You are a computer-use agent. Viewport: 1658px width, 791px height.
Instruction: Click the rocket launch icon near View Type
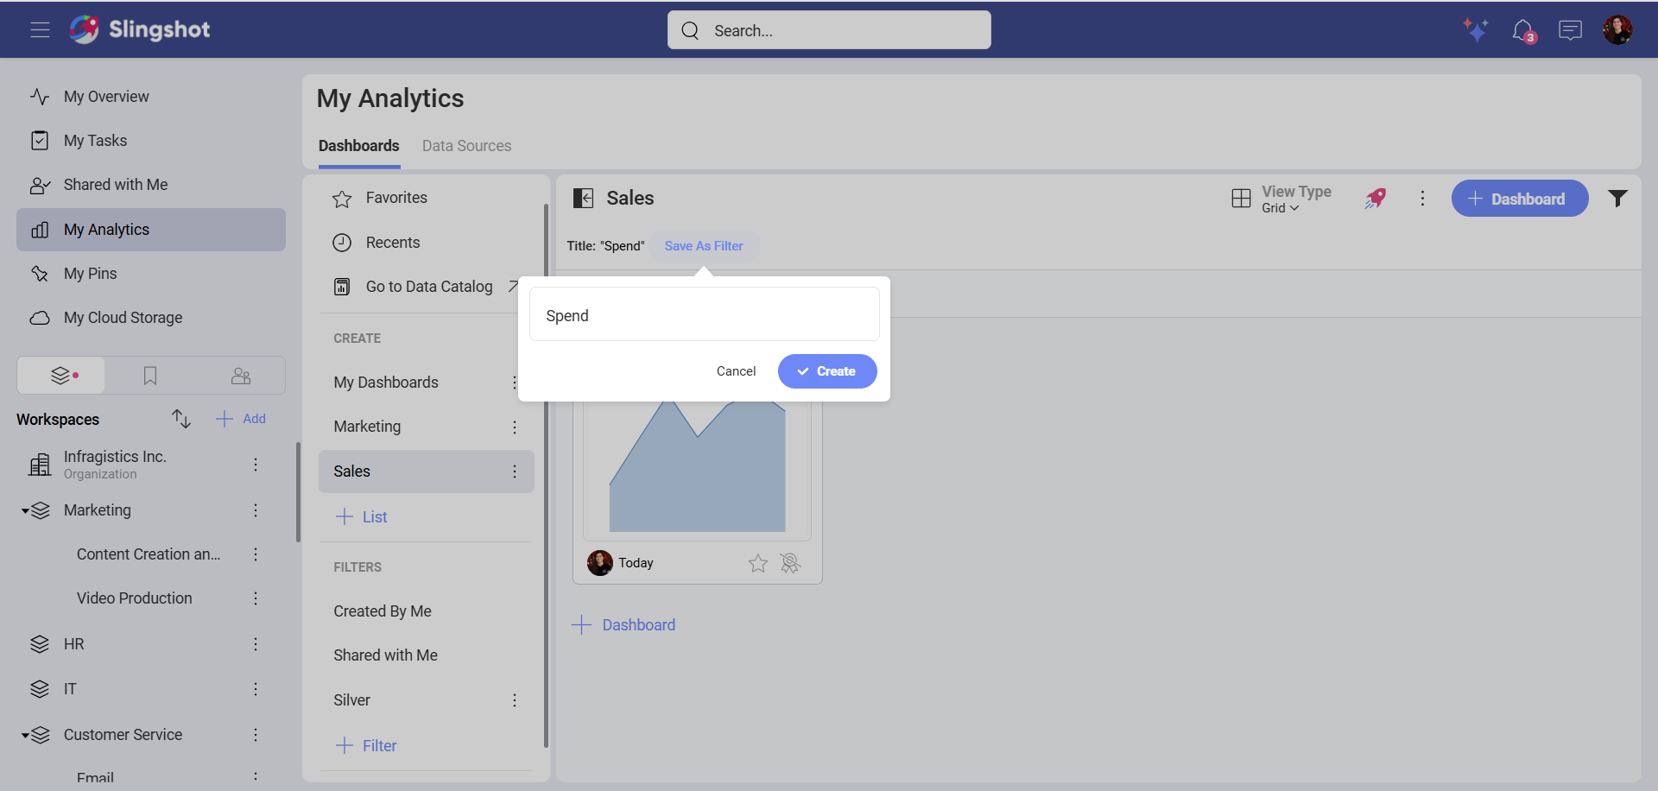(1376, 198)
